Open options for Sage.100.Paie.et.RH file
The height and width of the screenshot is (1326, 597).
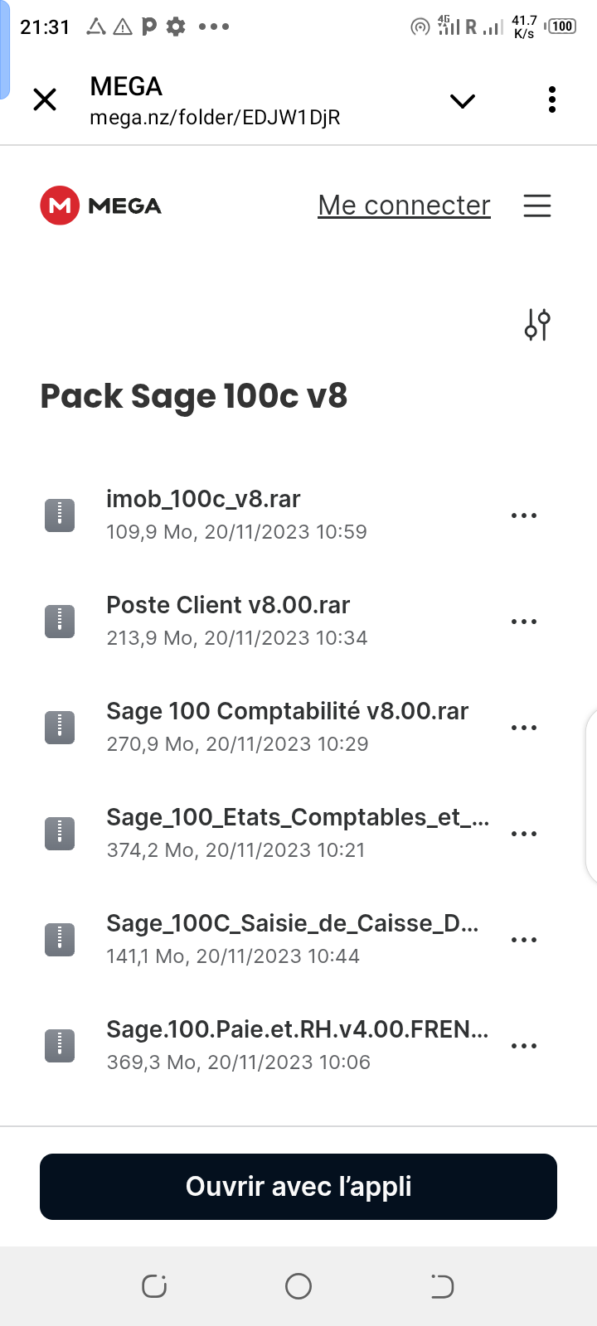coord(524,1046)
